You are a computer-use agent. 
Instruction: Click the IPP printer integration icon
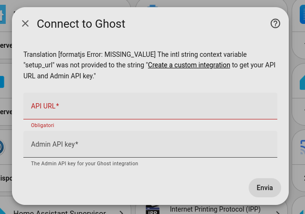click(152, 209)
